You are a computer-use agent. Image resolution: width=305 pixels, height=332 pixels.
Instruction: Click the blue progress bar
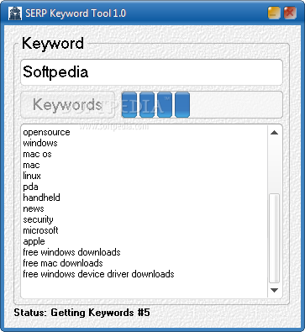click(202, 104)
